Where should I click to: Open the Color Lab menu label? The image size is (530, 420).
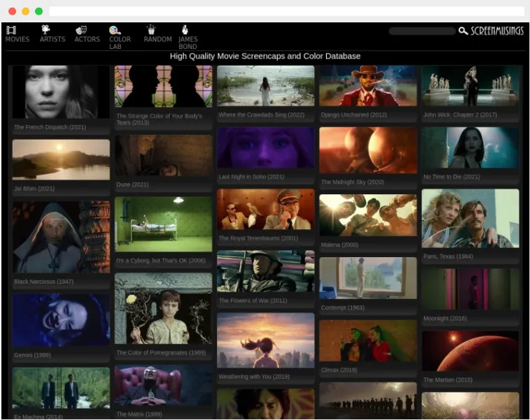click(x=120, y=43)
